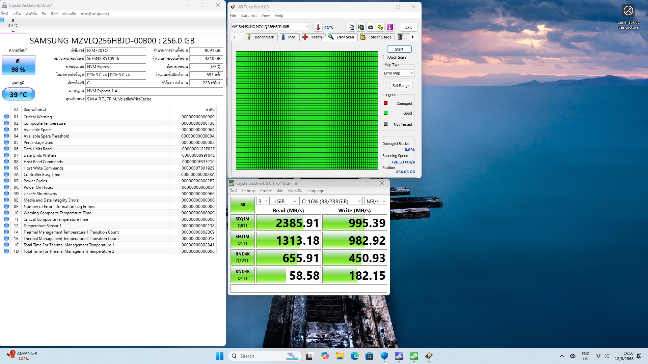Click the Exit button in HD Tune
The image size is (648, 364).
pos(408,27)
